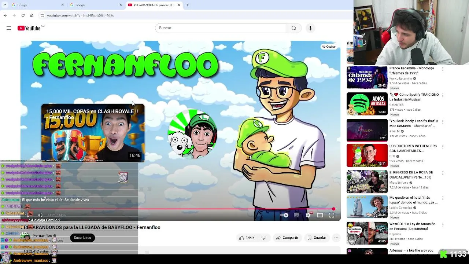Go back in browser history

5,15
